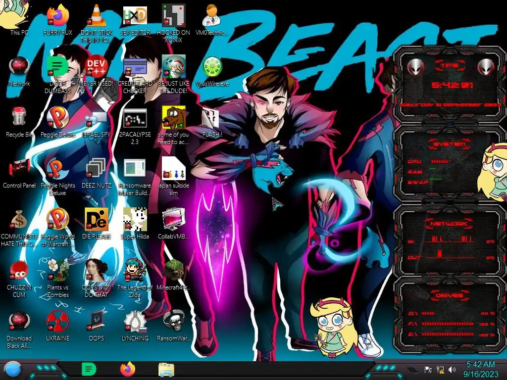507x380 pixels.
Task: Open Ransomware Maker Build... shortcut
Action: pyautogui.click(x=135, y=177)
